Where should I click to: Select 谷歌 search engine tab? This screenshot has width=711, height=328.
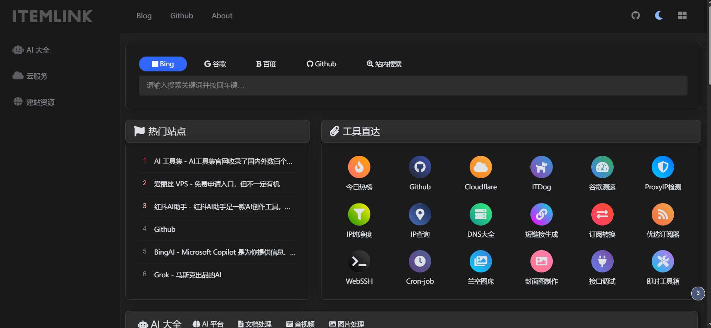pos(215,64)
